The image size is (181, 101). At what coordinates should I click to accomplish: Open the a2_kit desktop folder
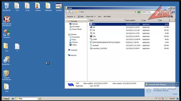27,7
